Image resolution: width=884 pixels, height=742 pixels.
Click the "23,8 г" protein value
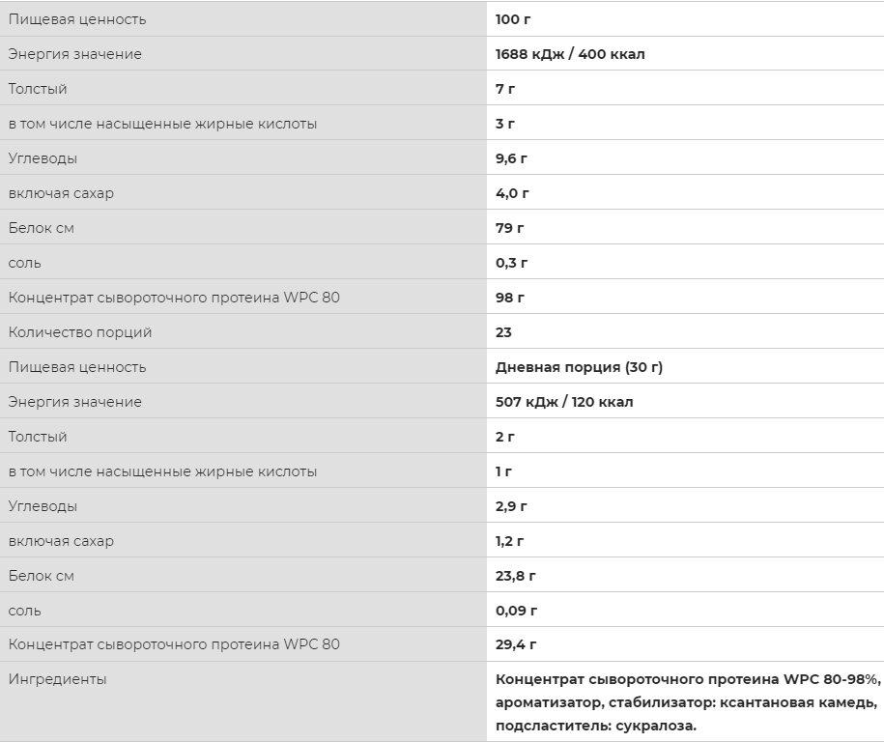pos(516,576)
